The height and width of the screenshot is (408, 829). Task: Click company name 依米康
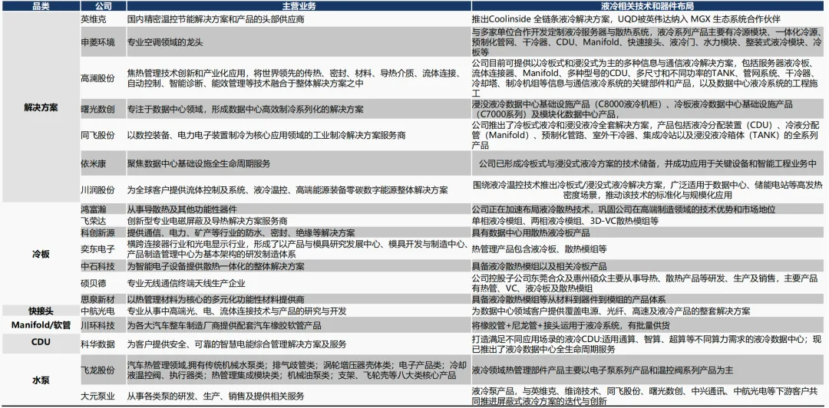(x=94, y=164)
